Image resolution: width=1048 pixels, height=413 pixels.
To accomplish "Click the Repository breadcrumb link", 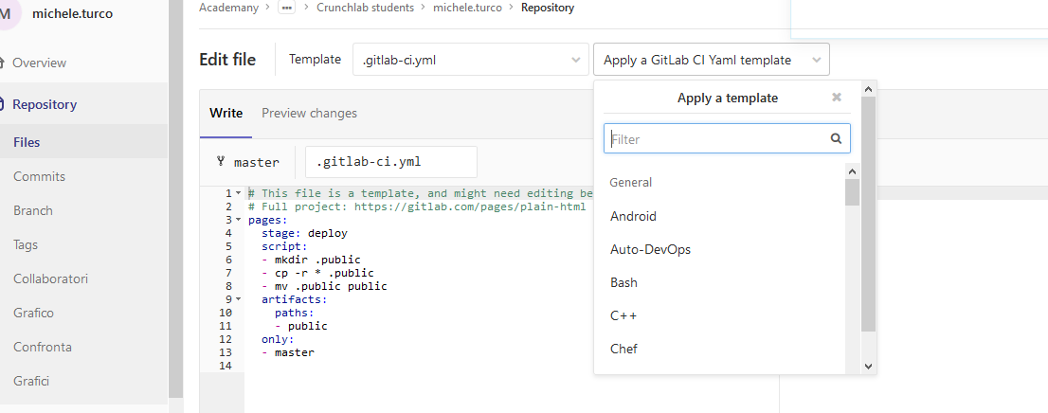I will pyautogui.click(x=548, y=8).
